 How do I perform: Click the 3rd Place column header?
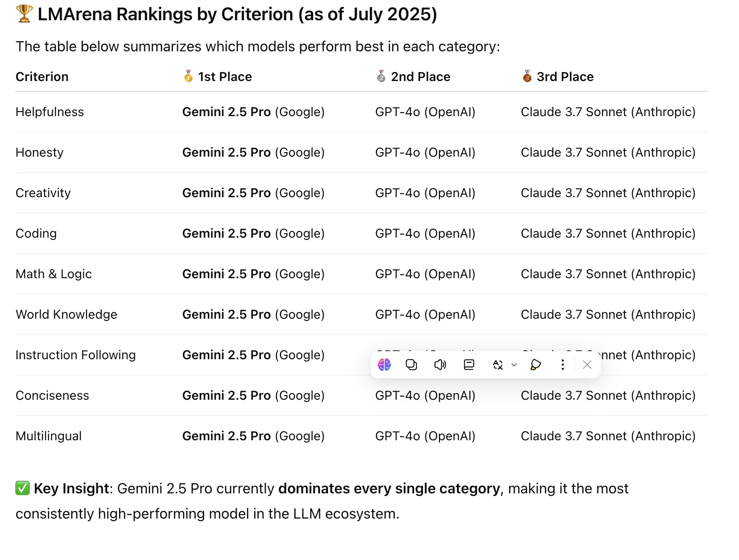click(565, 77)
